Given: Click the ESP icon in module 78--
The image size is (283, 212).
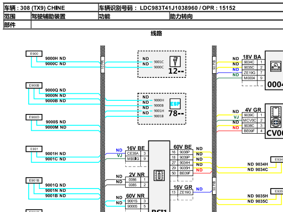Looking at the screenshot, I should (175, 104).
